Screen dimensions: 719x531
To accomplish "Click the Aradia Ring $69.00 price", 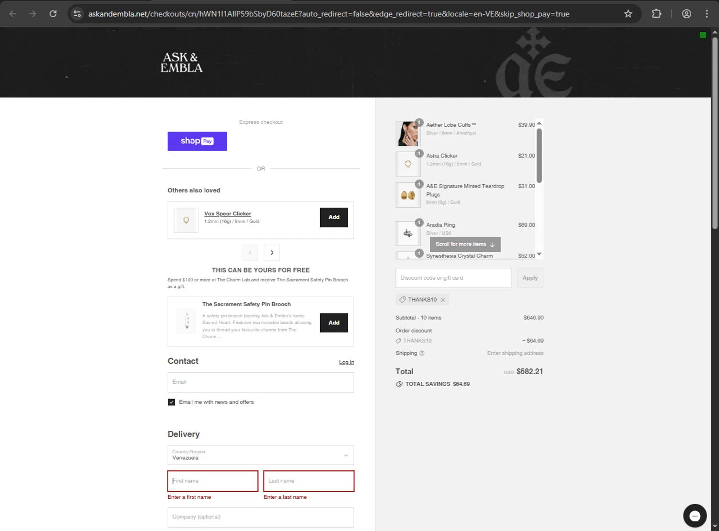I will 526,224.
